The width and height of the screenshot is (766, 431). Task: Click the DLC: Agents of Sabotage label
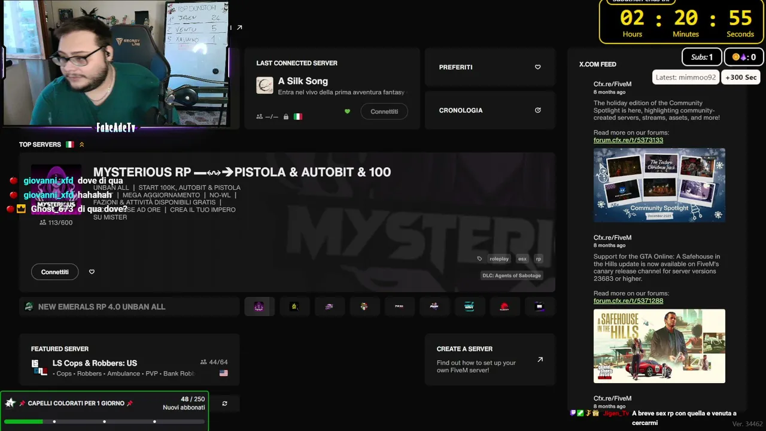pyautogui.click(x=512, y=275)
